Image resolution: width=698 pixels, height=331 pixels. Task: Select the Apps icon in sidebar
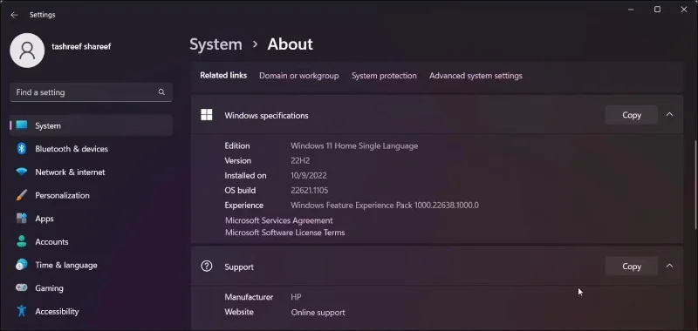click(x=21, y=218)
